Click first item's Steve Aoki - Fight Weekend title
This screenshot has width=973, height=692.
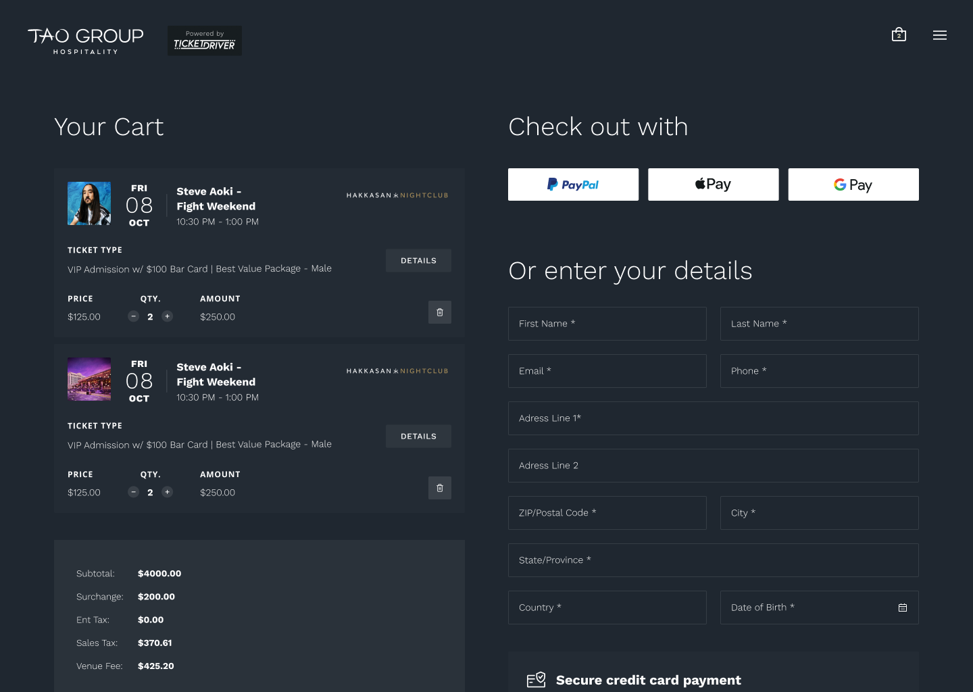[x=216, y=199]
